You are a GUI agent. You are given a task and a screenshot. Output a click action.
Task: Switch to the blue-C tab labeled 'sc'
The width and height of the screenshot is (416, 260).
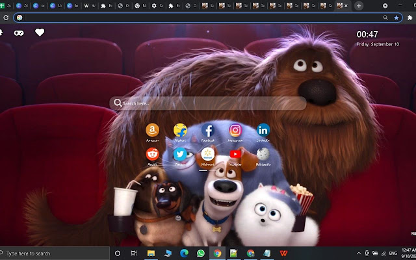[39, 6]
